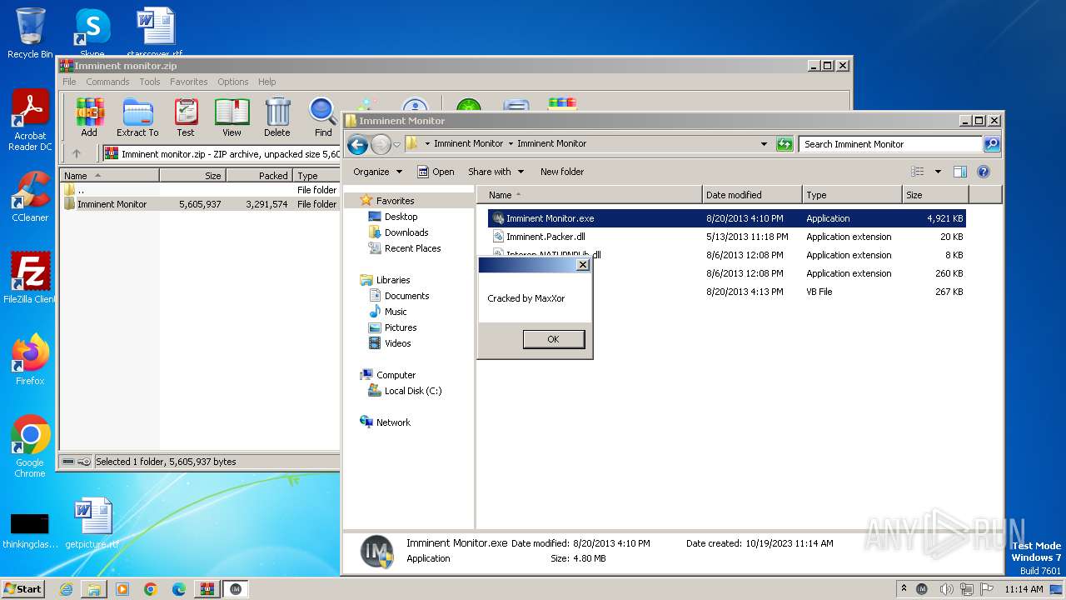Open Desktop under Favorites

(401, 217)
